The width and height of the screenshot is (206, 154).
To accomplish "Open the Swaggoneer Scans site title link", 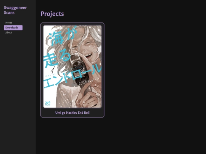I will click(15, 10).
